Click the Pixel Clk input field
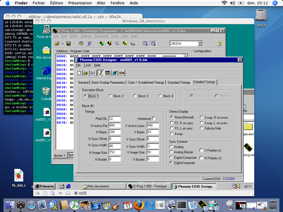 click(115, 119)
